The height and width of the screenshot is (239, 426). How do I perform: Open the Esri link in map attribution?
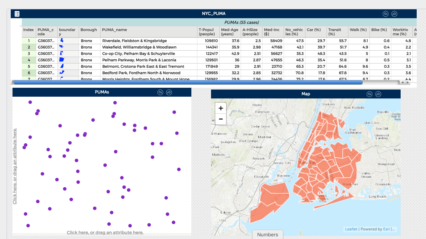pos(387,229)
